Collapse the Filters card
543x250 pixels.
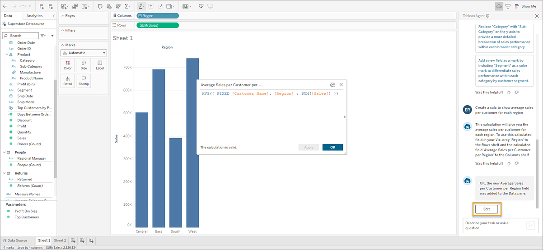[x=62, y=31]
